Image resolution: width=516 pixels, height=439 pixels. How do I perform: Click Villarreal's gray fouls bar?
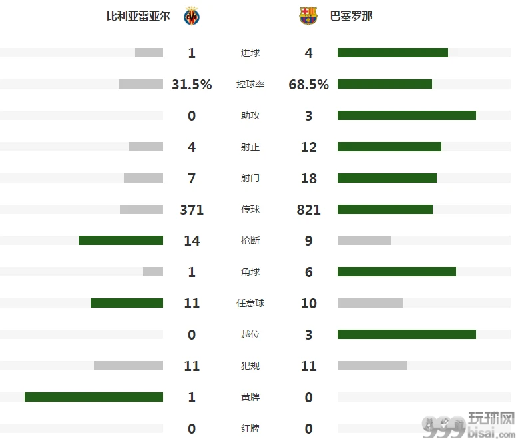point(129,366)
